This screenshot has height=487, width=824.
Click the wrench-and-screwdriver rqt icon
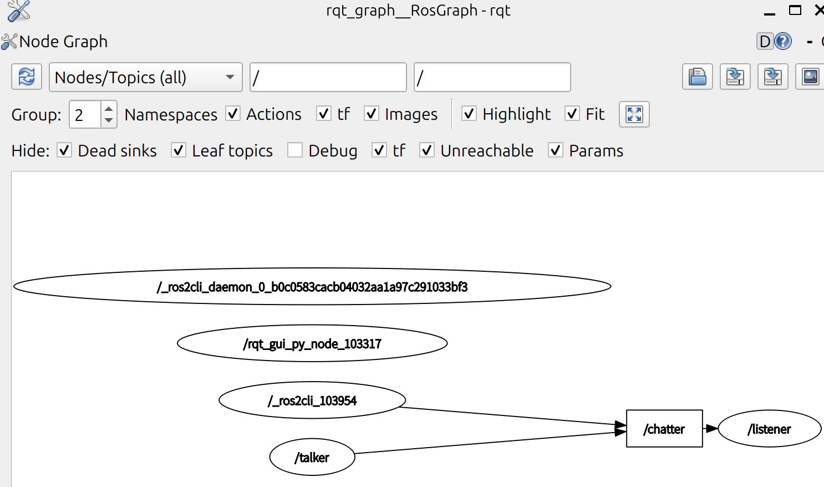click(x=17, y=10)
